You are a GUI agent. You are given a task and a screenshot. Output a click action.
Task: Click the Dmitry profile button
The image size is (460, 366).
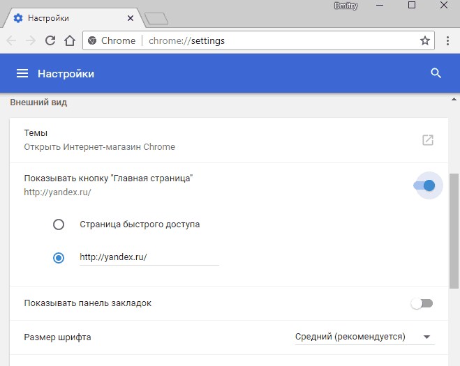pos(346,6)
